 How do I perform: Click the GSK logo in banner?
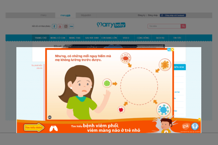coord(186,126)
